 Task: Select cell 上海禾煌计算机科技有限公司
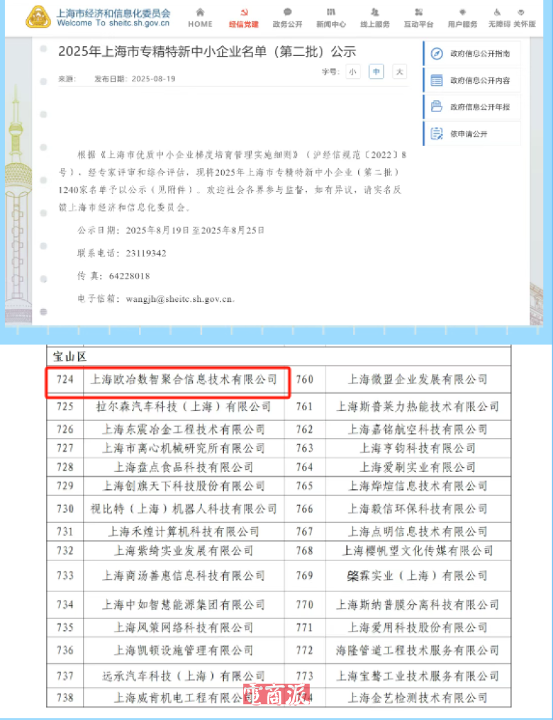click(184, 532)
